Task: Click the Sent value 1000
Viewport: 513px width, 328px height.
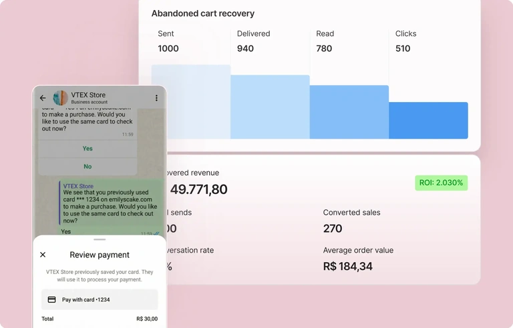Action: pyautogui.click(x=168, y=49)
